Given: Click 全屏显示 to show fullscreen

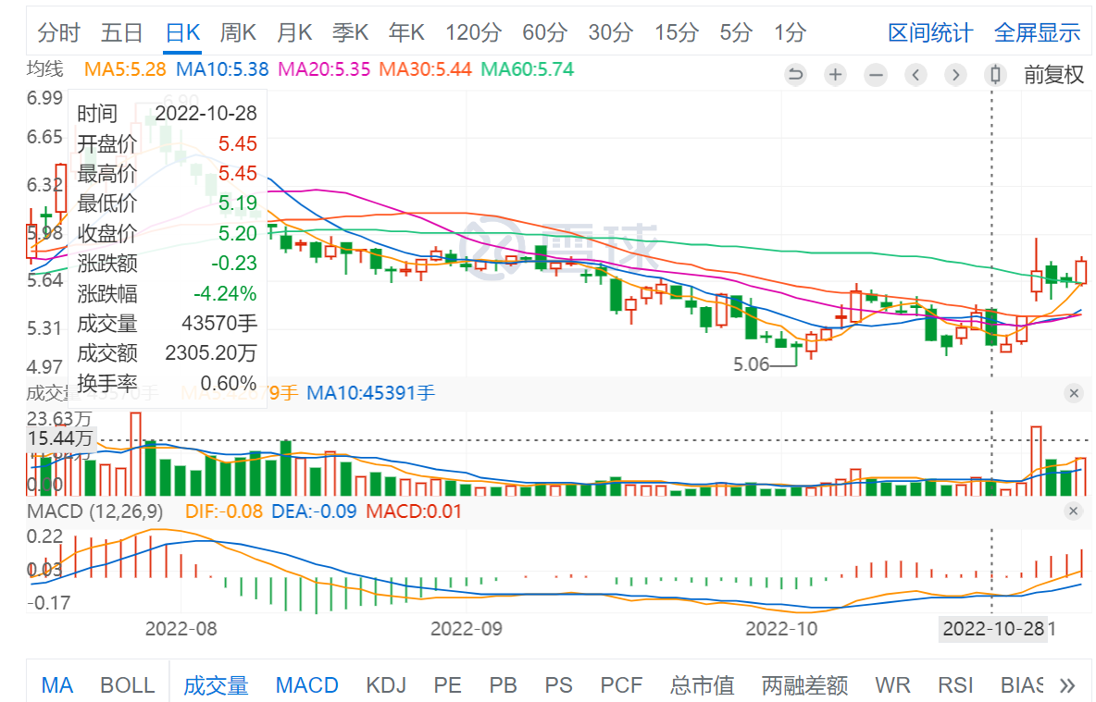Looking at the screenshot, I should (1037, 33).
